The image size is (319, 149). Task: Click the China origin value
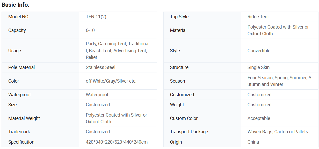[253, 142]
